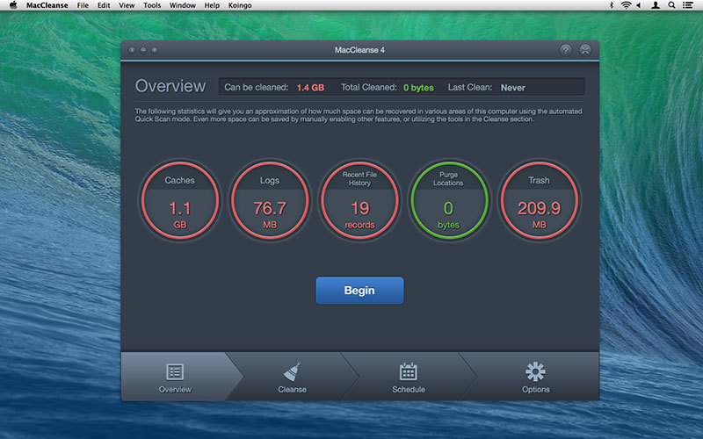
Task: Click the Caches circular gauge
Action: pyautogui.click(x=179, y=201)
